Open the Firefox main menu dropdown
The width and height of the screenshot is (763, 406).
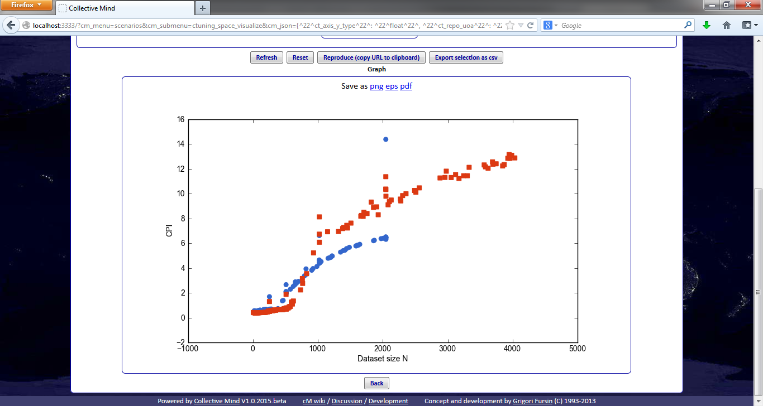[x=26, y=6]
